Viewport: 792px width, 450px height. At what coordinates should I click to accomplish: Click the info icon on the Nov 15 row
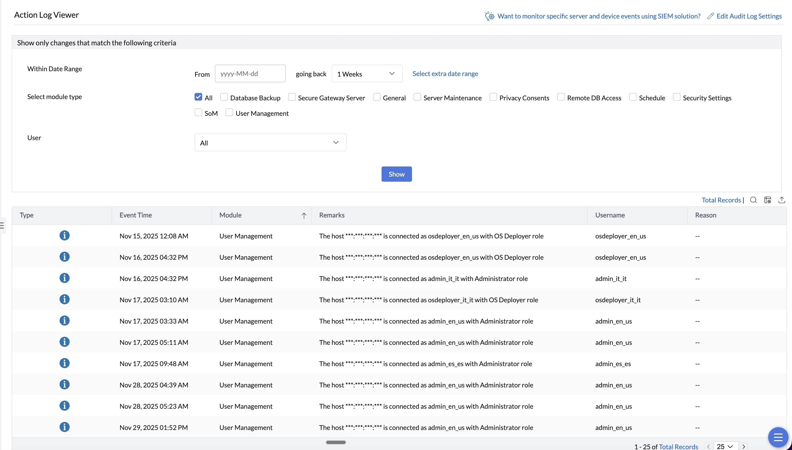(64, 235)
